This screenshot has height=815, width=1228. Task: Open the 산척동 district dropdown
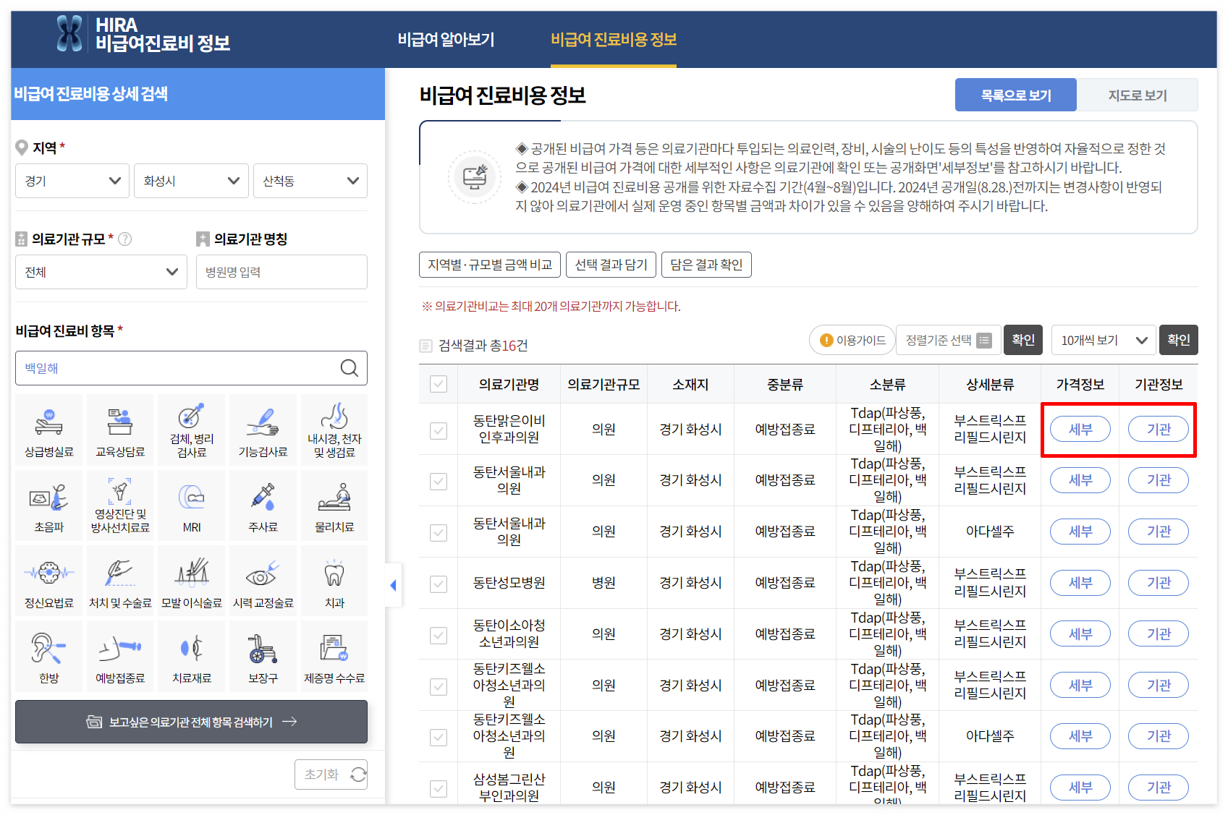[310, 181]
